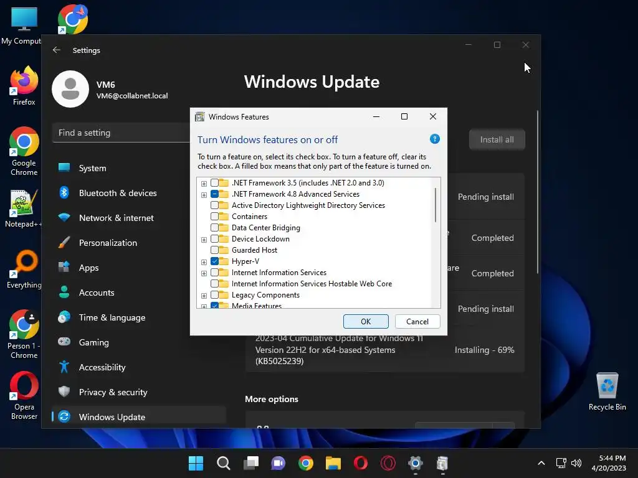Viewport: 638px width, 478px height.
Task: Cancel the Windows Features dialog
Action: coord(417,322)
